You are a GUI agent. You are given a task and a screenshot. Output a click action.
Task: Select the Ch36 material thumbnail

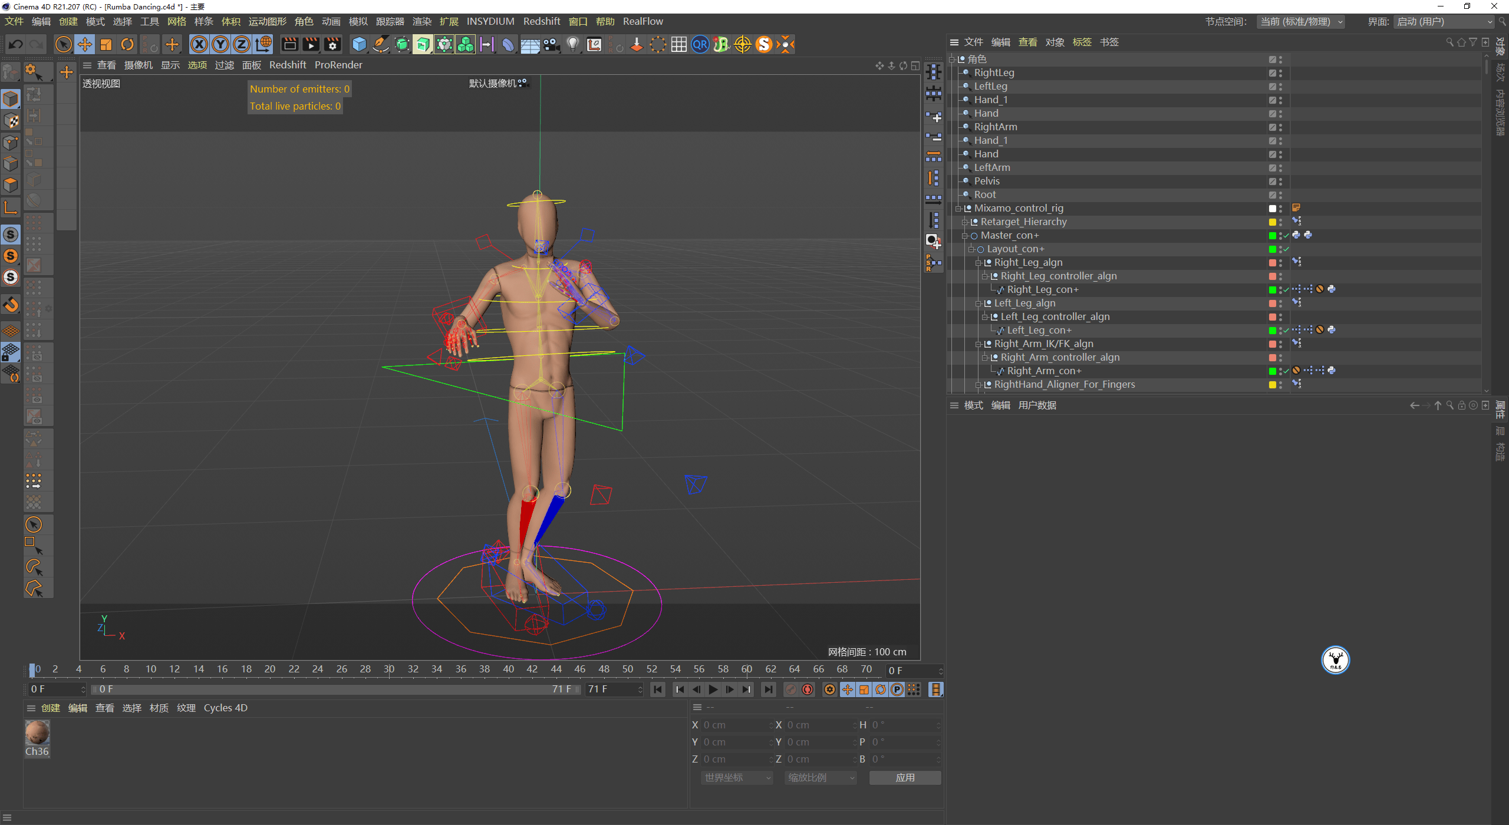coord(37,734)
